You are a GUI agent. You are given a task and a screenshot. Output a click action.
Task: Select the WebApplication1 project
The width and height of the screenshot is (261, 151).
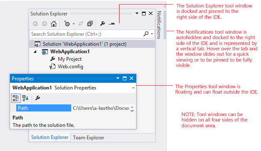(70, 52)
